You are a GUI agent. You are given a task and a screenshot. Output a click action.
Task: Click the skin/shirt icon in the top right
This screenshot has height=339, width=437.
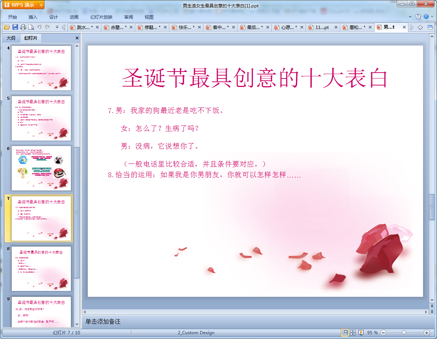(418, 17)
